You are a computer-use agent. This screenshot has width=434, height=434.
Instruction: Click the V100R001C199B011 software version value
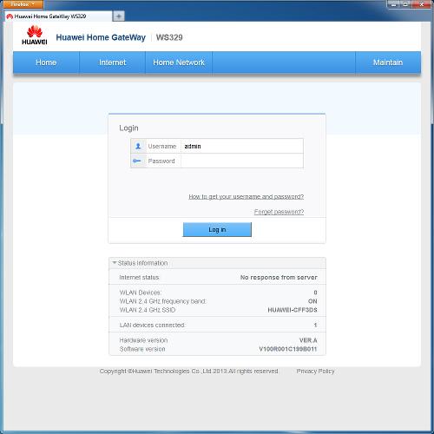288,349
